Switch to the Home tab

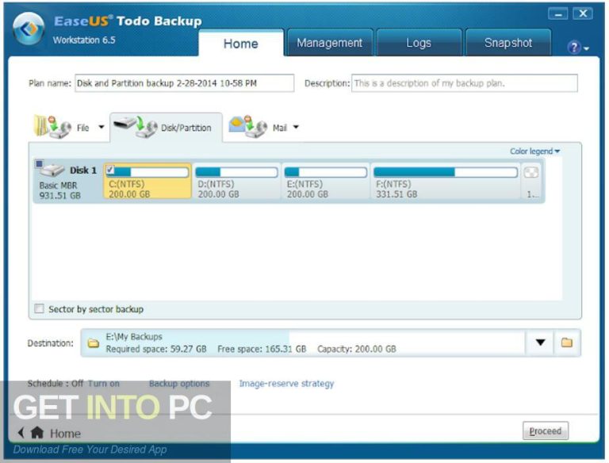pos(241,44)
